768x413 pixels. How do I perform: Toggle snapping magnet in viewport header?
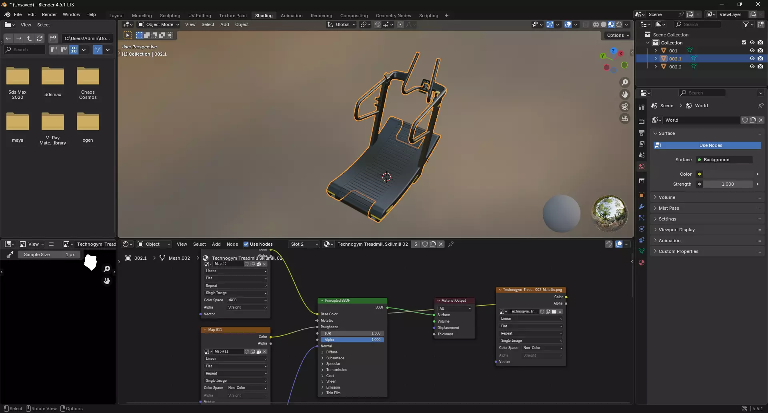click(378, 24)
